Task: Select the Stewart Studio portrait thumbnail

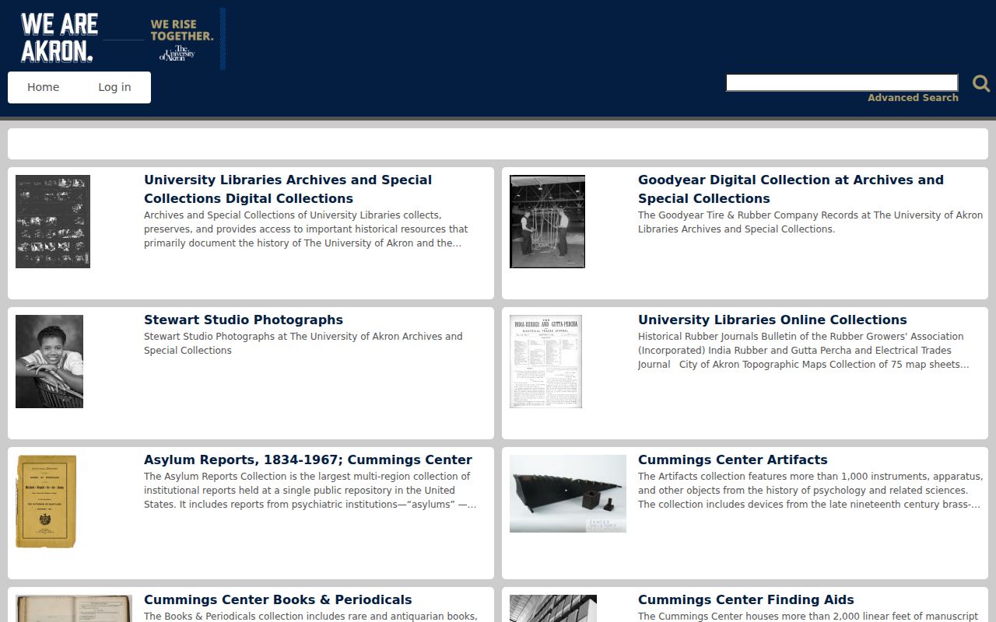Action: tap(49, 362)
